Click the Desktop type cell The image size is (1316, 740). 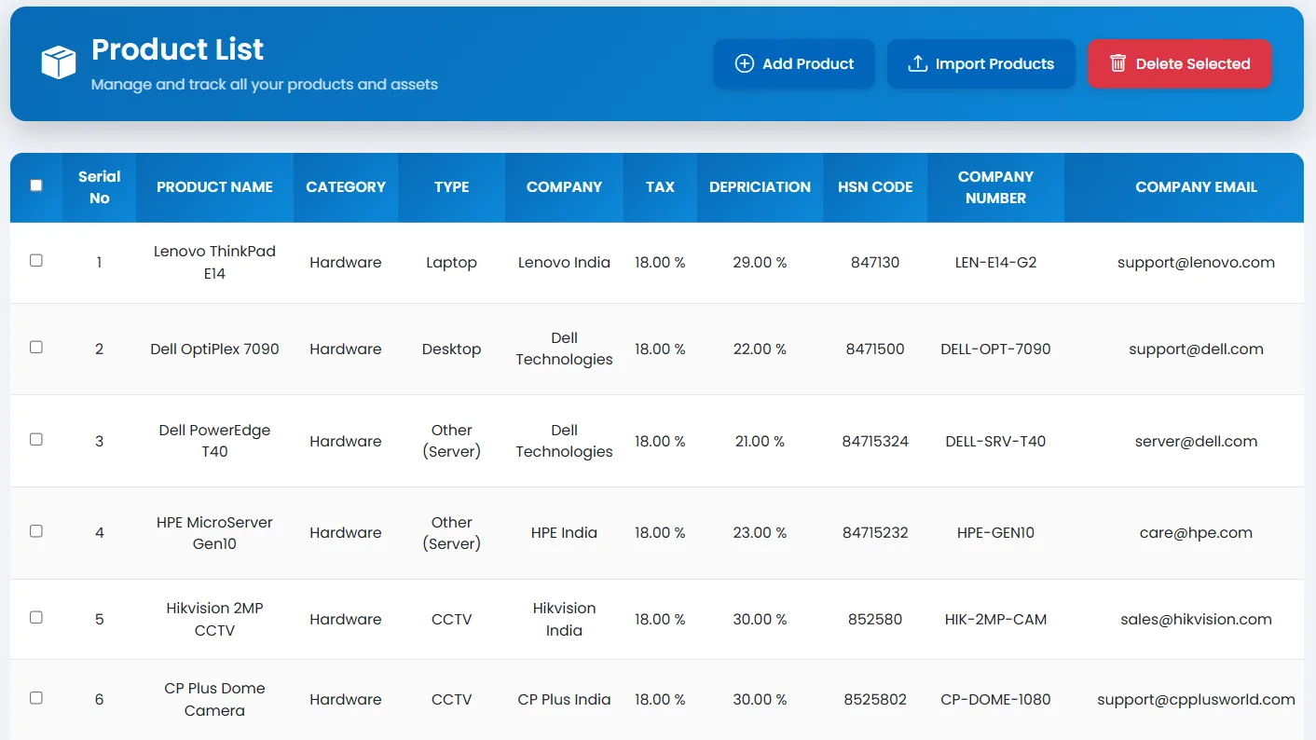click(452, 349)
